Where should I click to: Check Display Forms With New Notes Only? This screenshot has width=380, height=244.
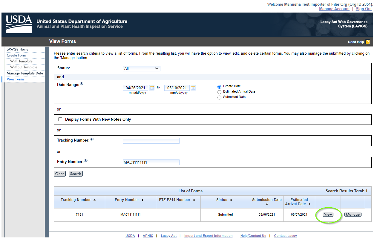tap(60, 119)
